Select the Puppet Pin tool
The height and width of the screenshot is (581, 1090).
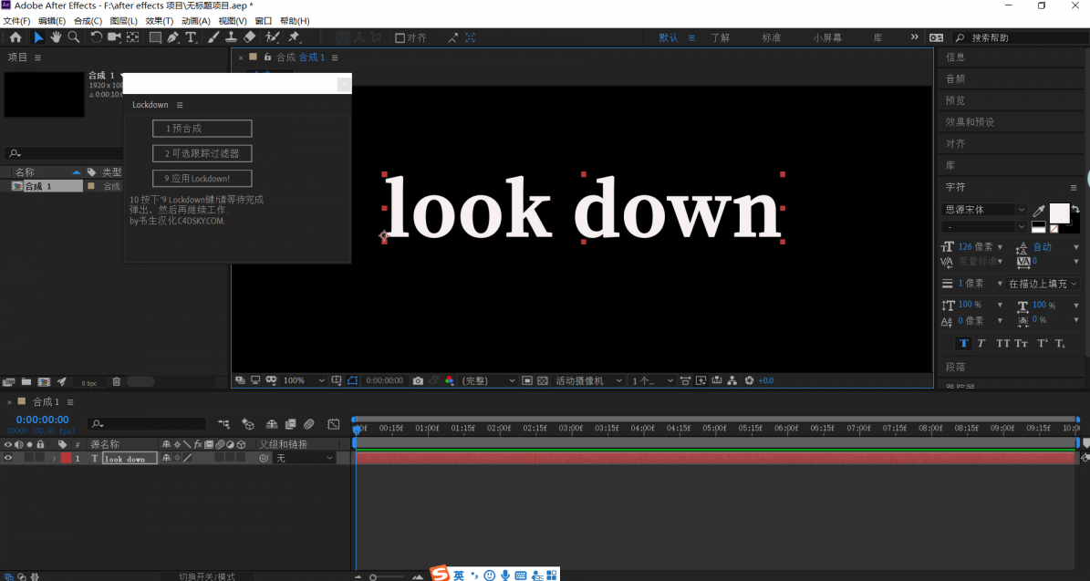click(294, 37)
